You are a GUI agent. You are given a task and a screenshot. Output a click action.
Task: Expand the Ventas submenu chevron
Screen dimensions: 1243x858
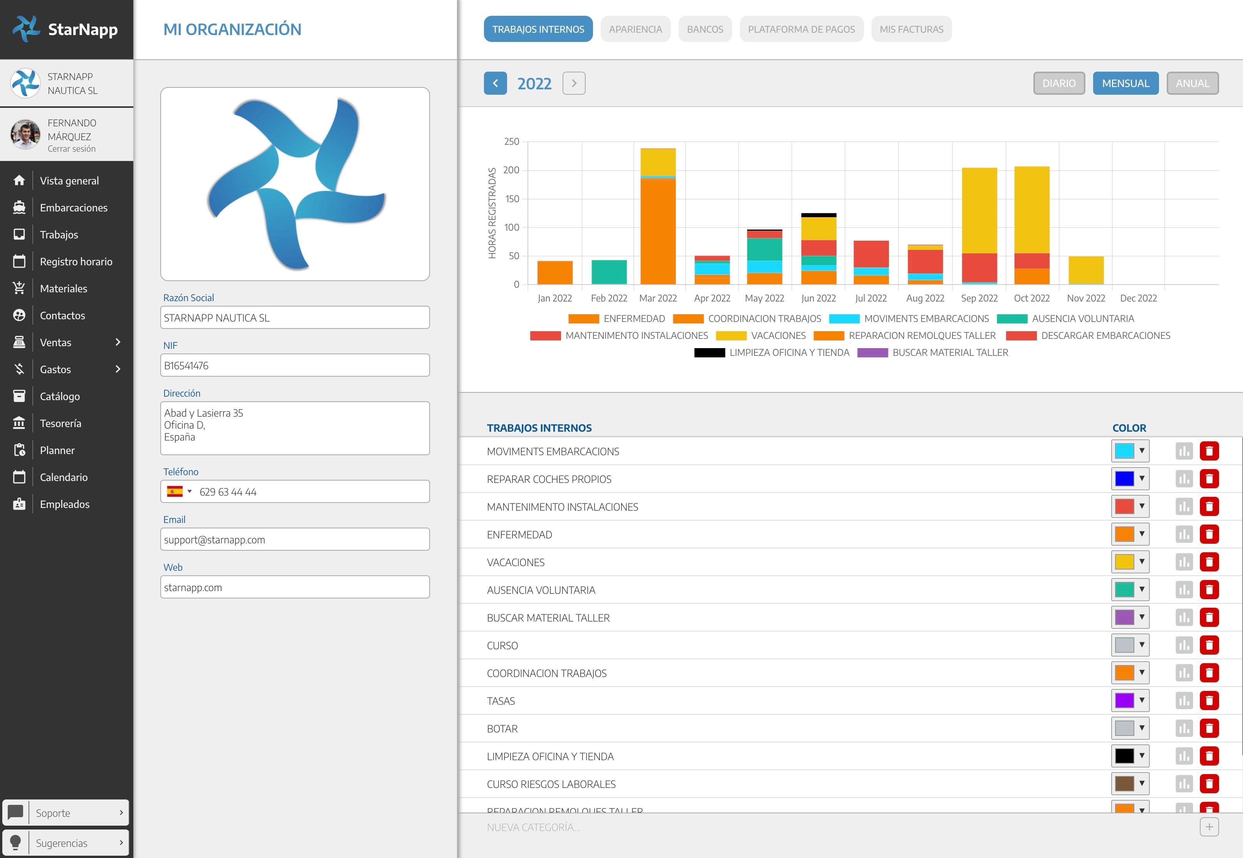[118, 342]
